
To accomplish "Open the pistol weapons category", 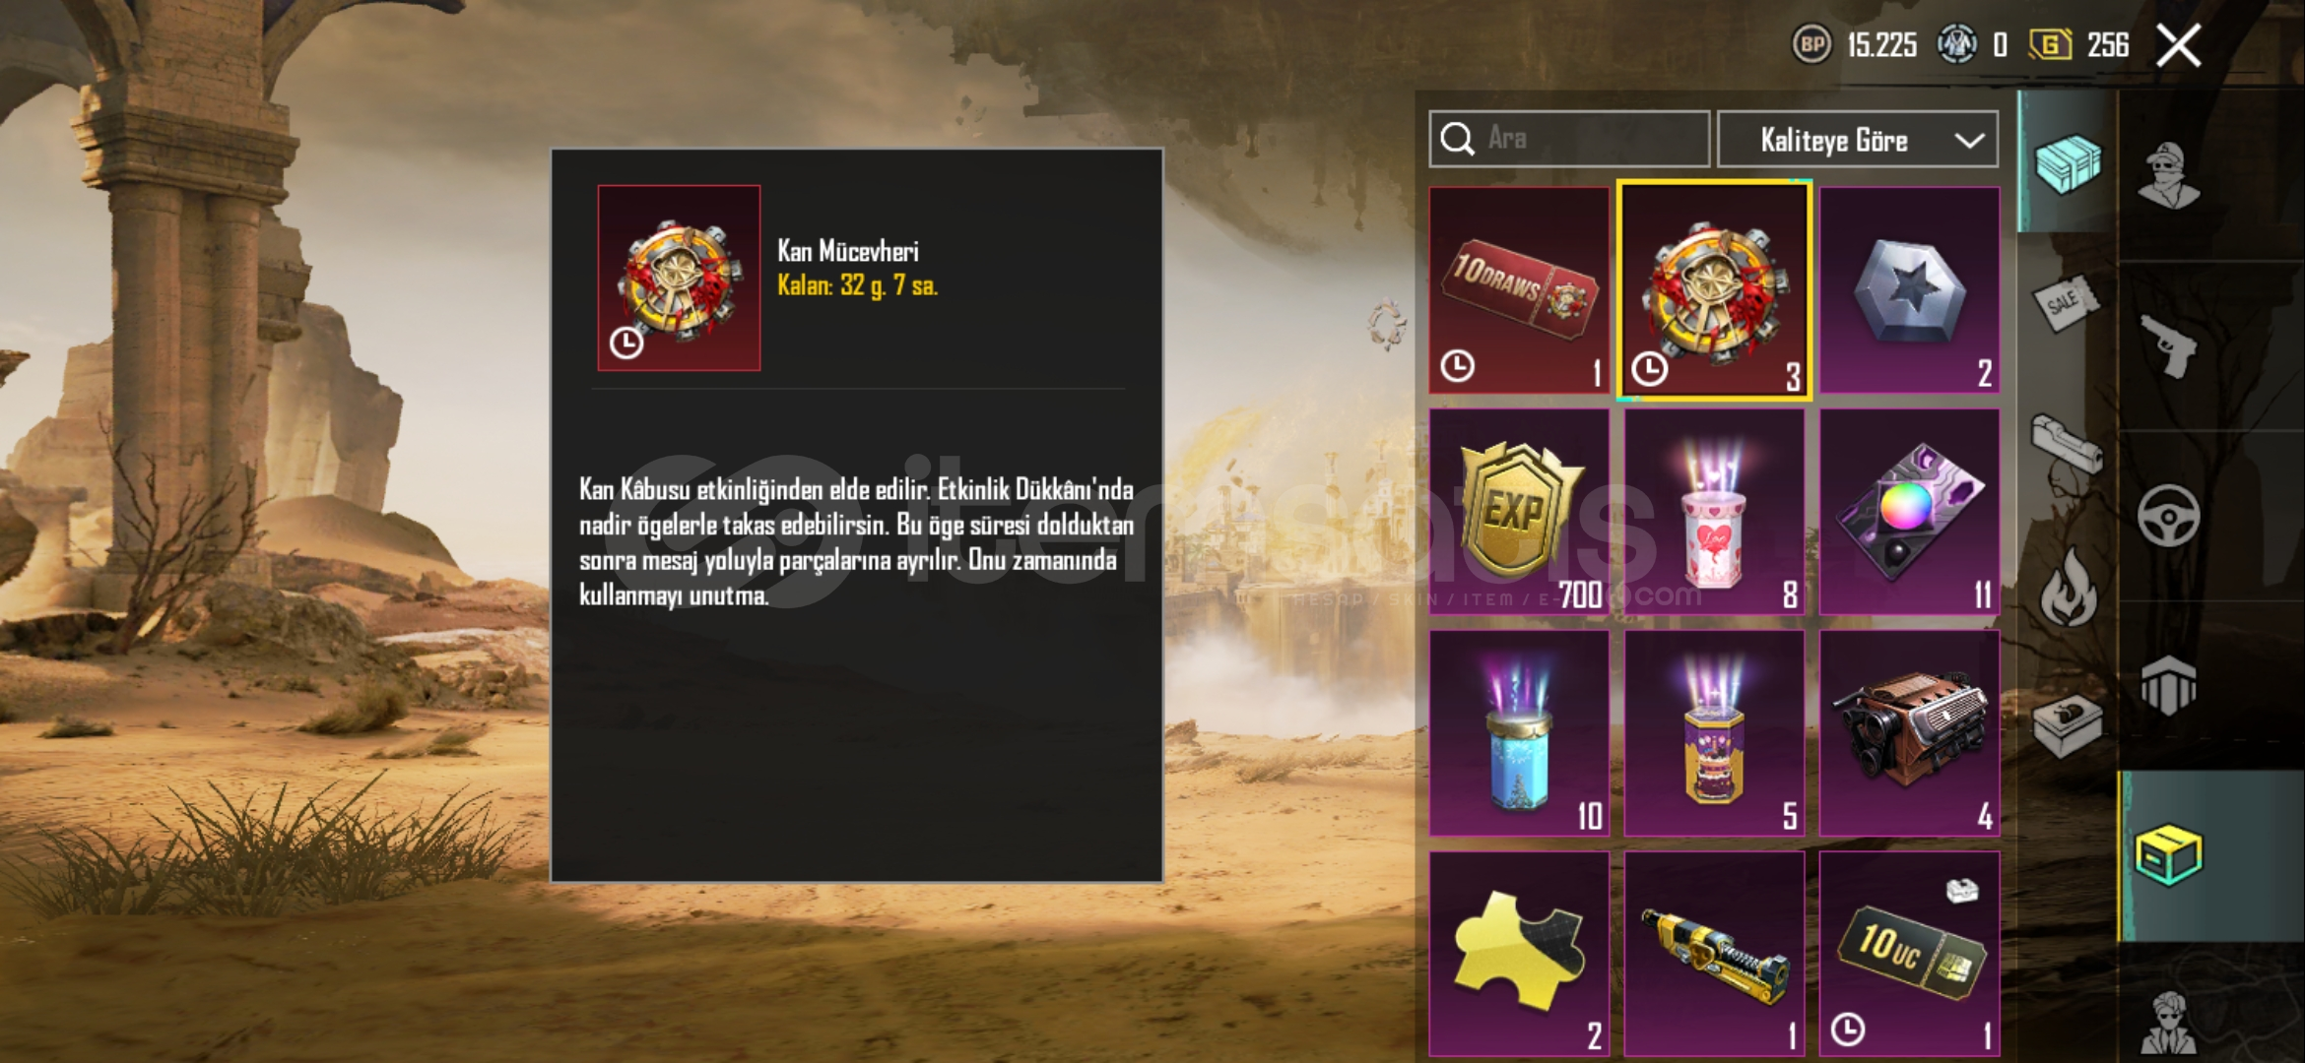I will [2168, 345].
